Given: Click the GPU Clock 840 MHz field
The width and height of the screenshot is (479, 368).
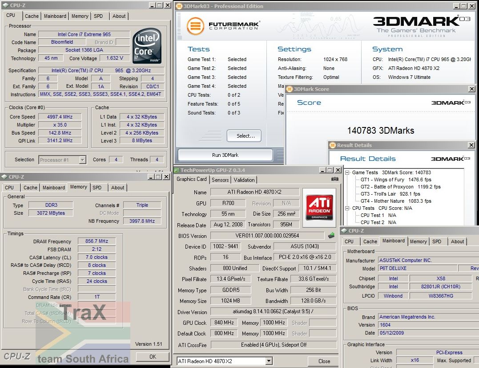Looking at the screenshot, I should (224, 323).
